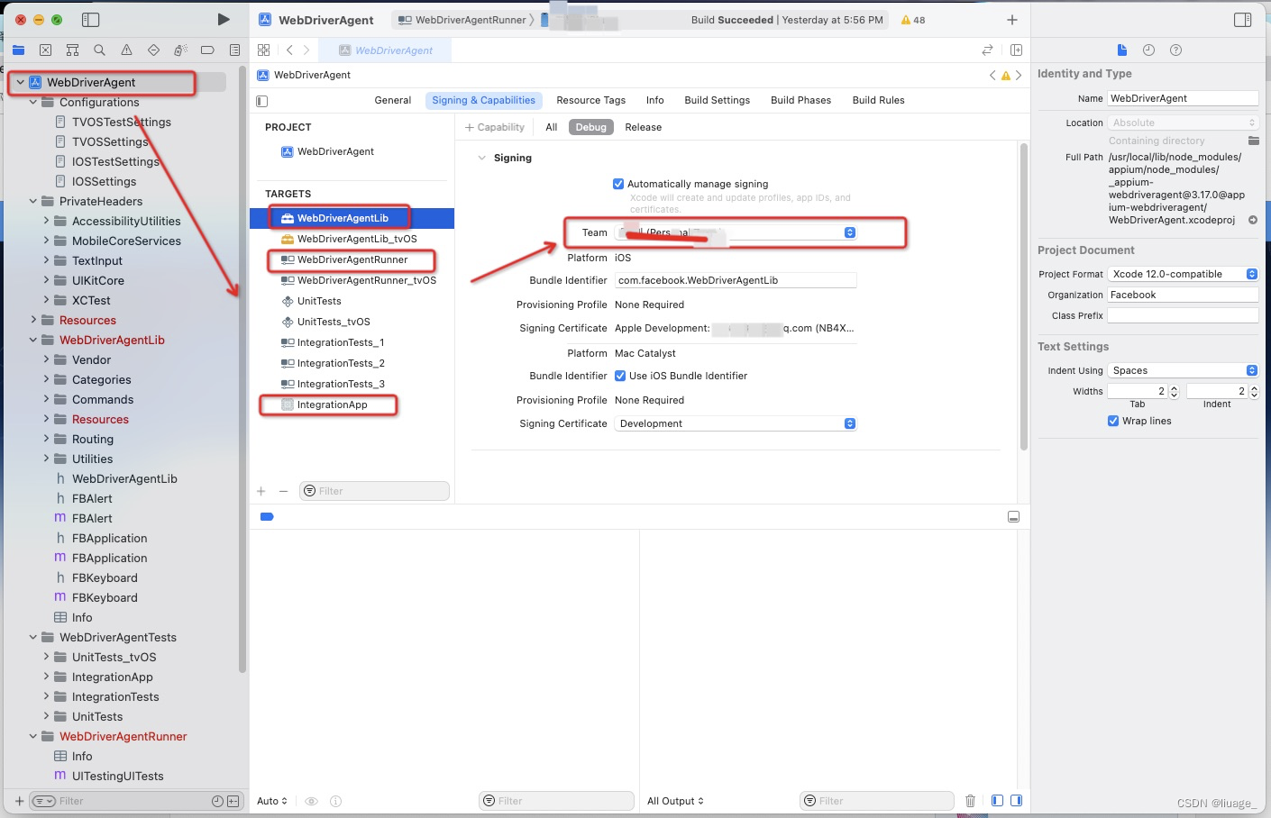Open the Location Absolute dropdown

click(1183, 123)
